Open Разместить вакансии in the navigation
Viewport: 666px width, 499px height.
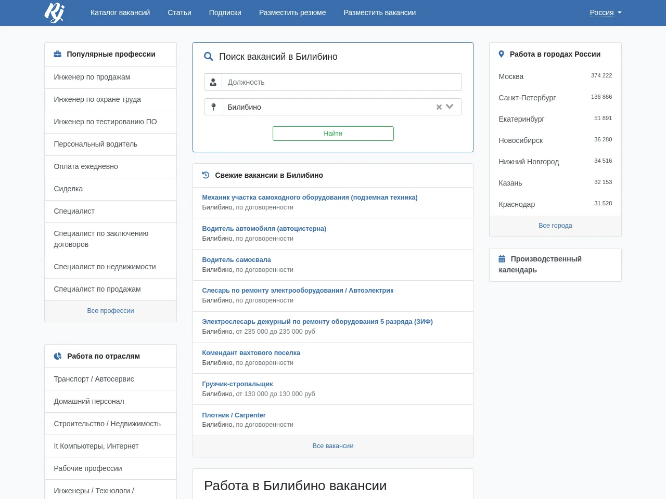point(380,12)
